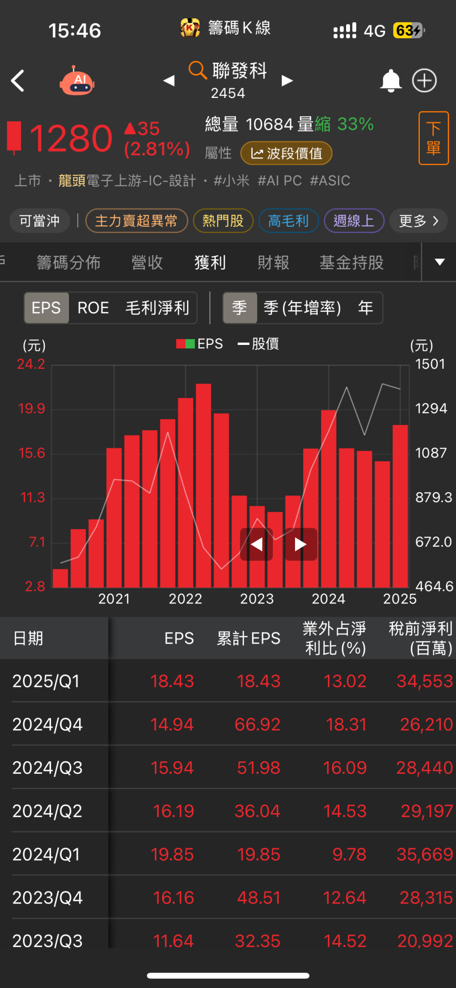The image size is (456, 988).
Task: Tap the 35,669 pre-tax profit value
Action: click(425, 854)
